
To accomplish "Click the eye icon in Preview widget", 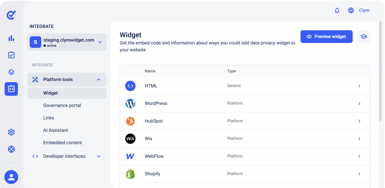I will pos(309,37).
